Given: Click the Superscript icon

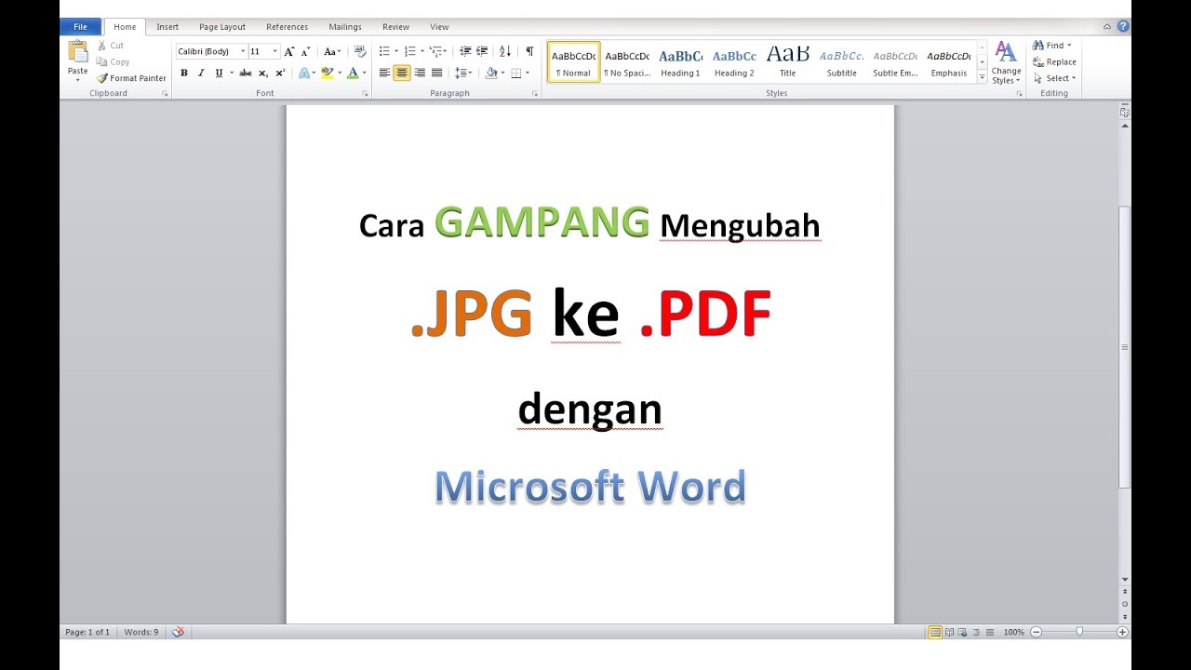Looking at the screenshot, I should tap(280, 73).
